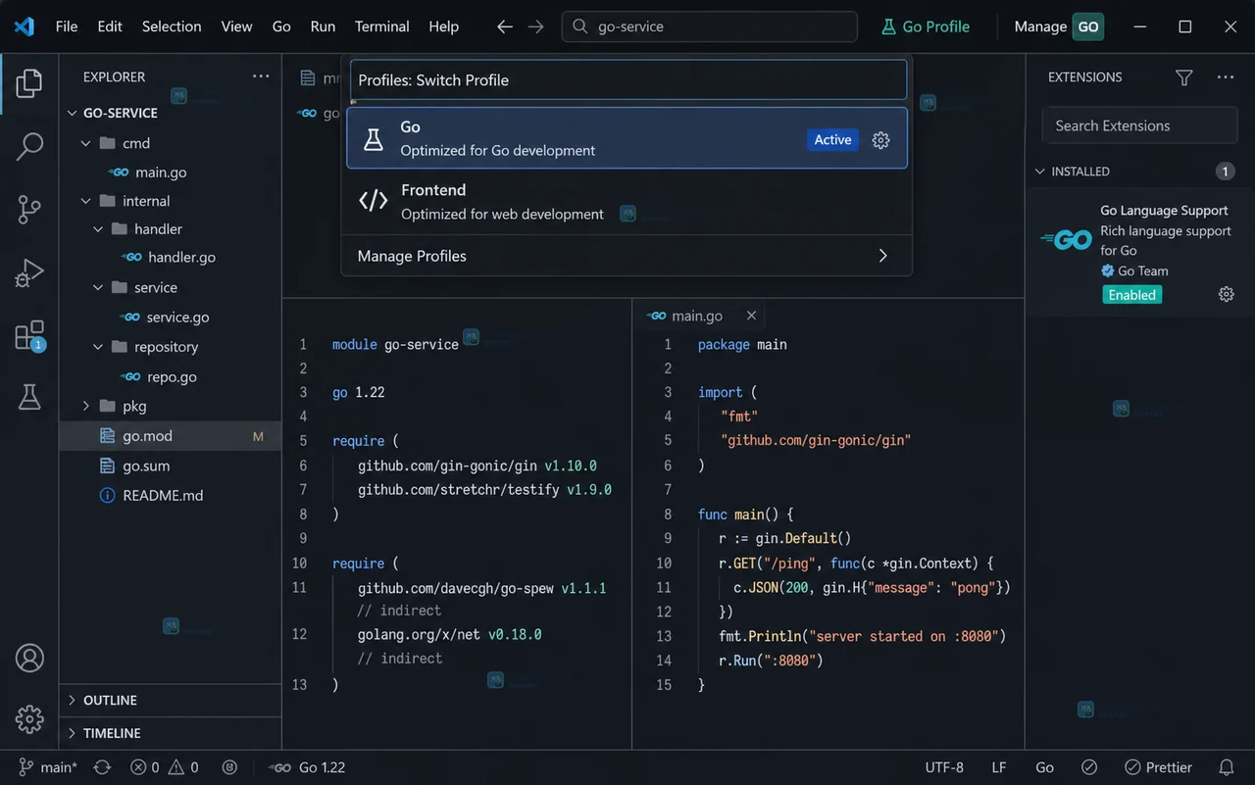1255x785 pixels.
Task: Click the Go Profile button in title bar
Action: (926, 26)
